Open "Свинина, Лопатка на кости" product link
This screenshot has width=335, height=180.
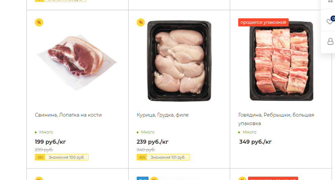(x=68, y=115)
